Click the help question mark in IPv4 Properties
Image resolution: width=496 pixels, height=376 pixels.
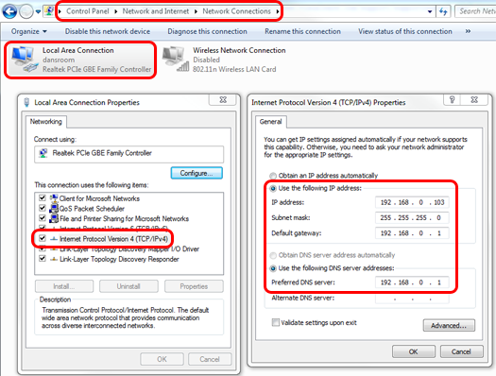pos(452,100)
